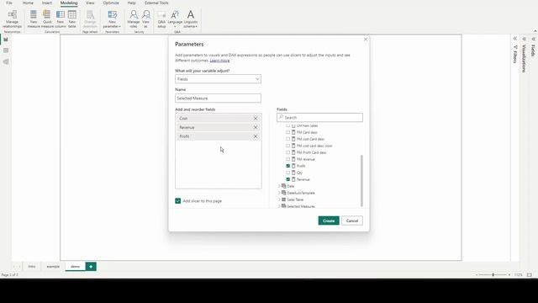Open the example page tab
538x303 pixels.
(53, 267)
